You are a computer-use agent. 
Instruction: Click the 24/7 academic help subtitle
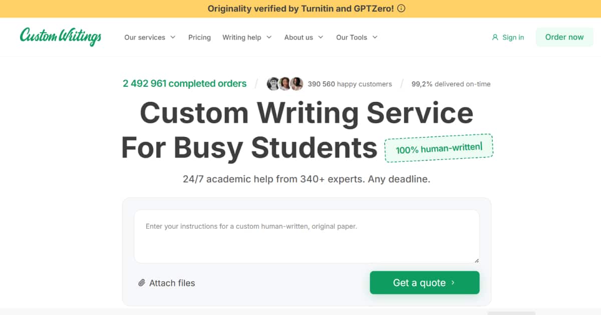pyautogui.click(x=307, y=179)
